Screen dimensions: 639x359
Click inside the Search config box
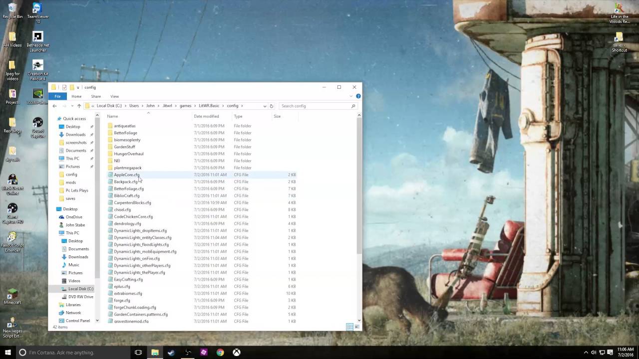315,106
